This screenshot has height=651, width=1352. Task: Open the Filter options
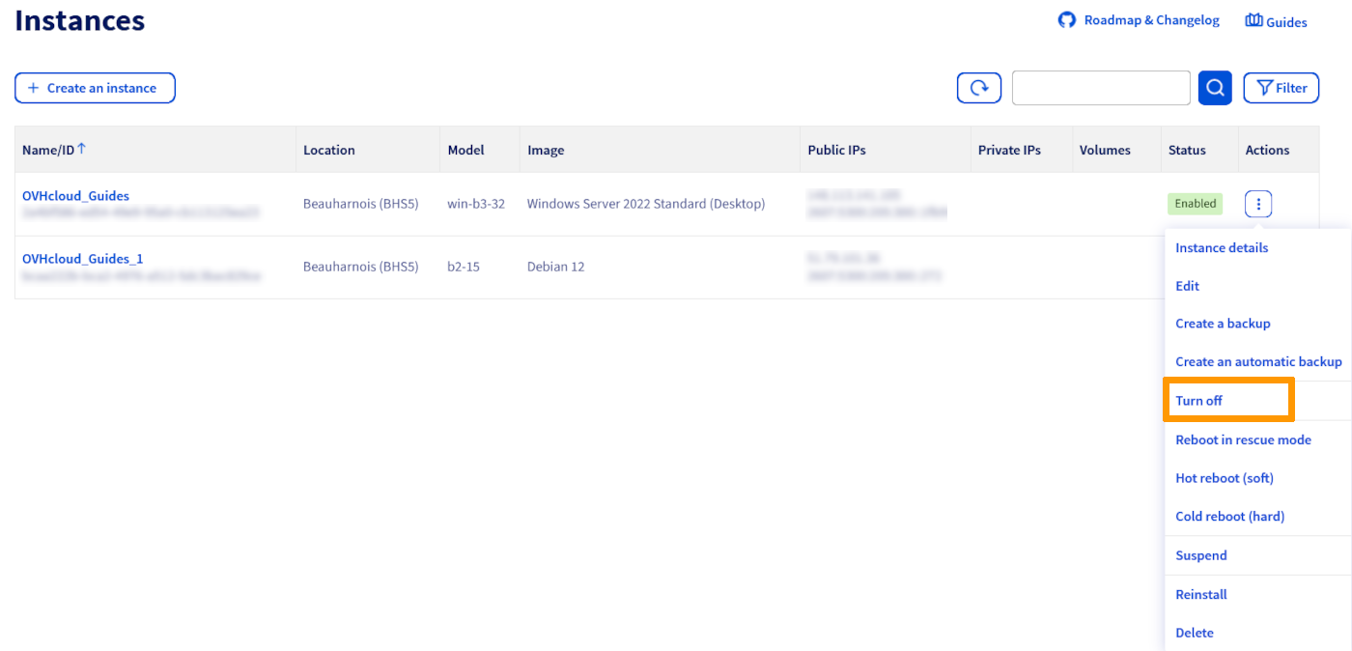point(1281,88)
